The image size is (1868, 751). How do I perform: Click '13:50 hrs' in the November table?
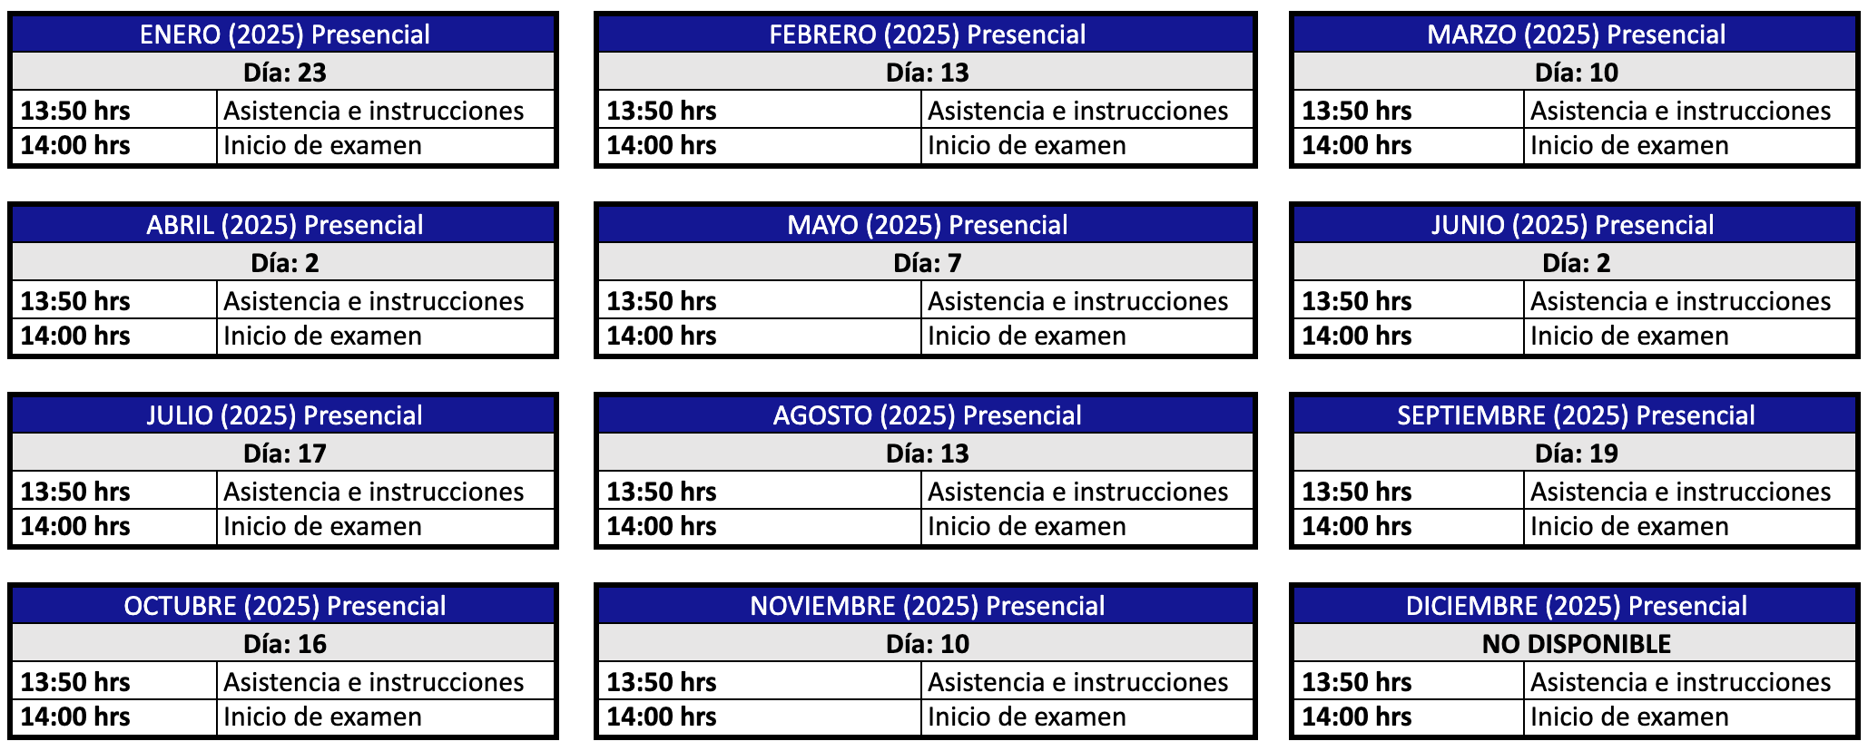point(661,682)
